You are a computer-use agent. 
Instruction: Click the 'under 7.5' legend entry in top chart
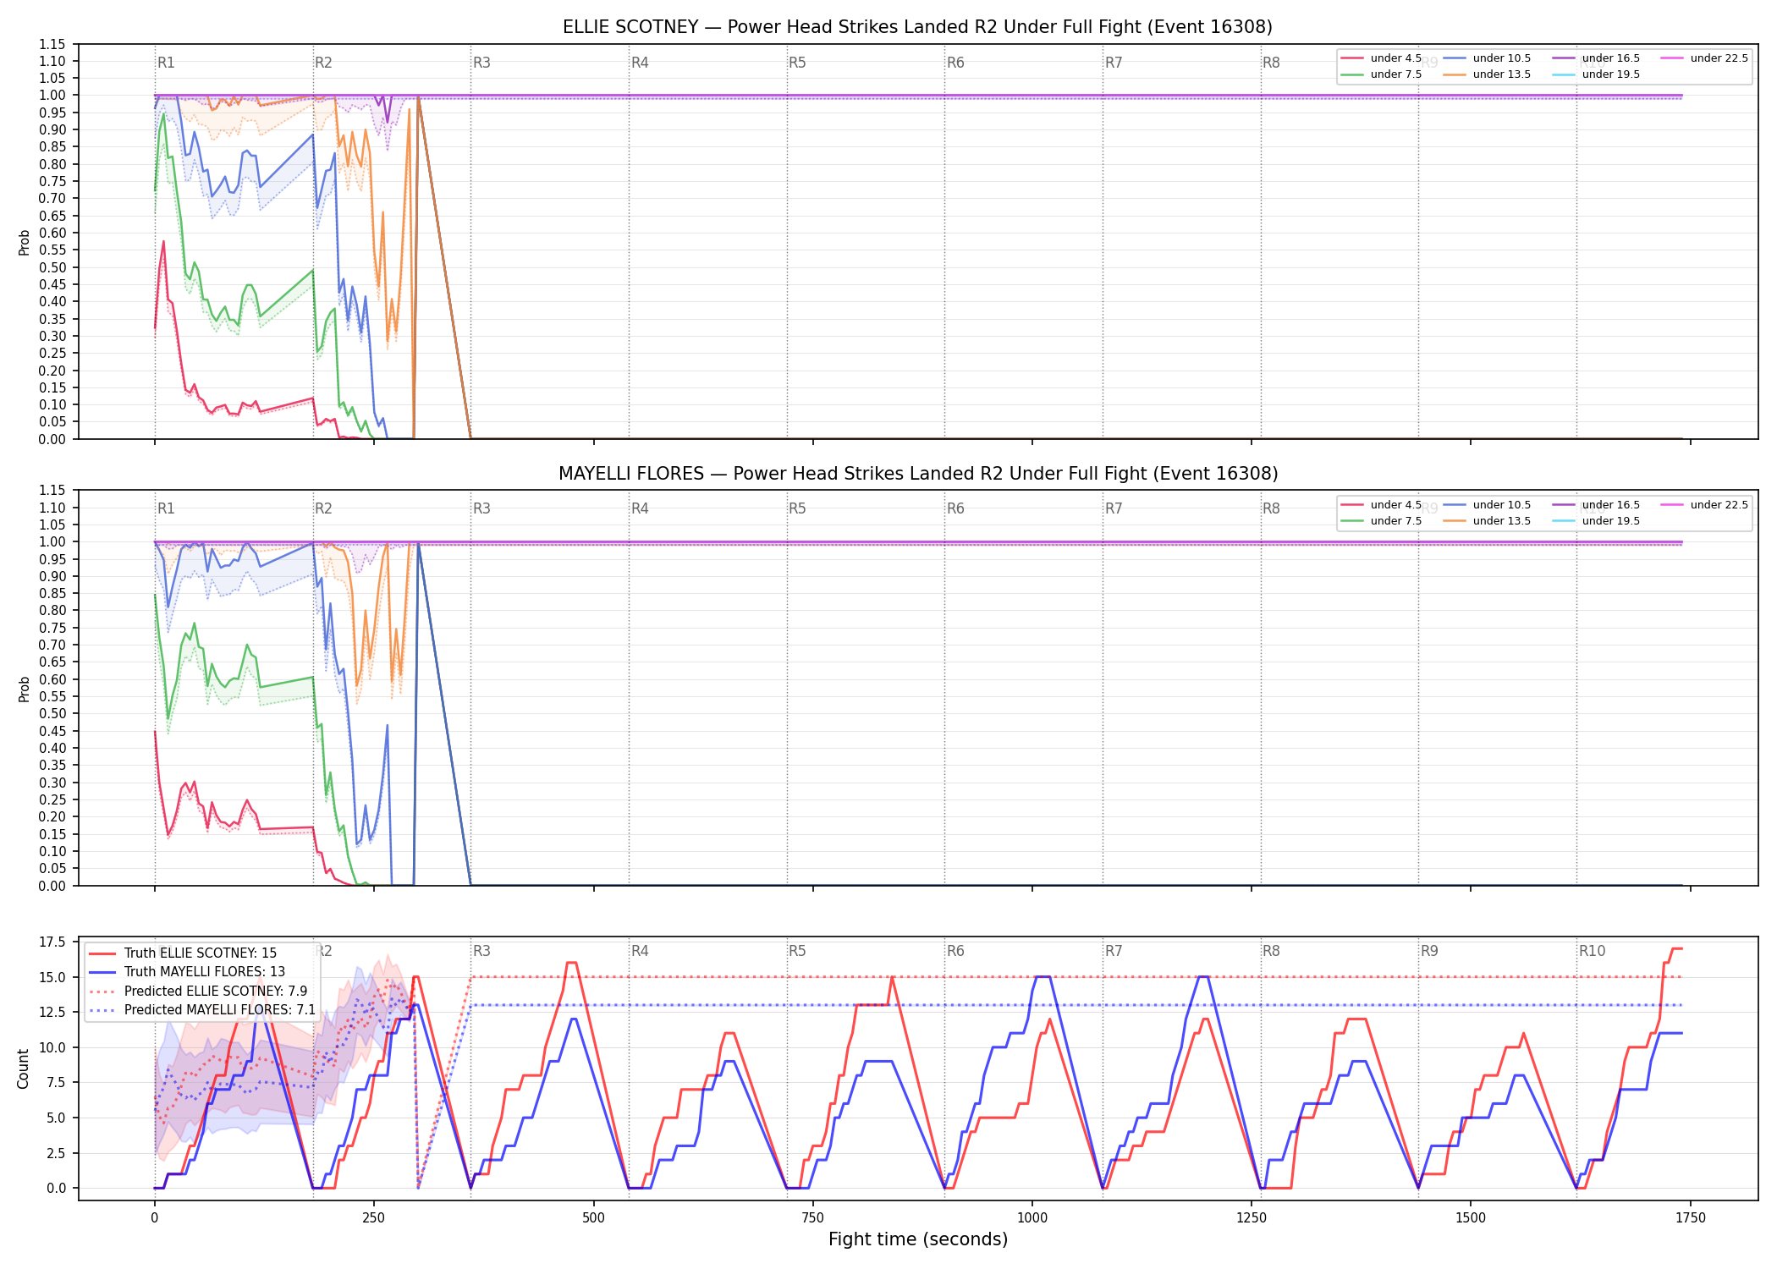[1381, 74]
